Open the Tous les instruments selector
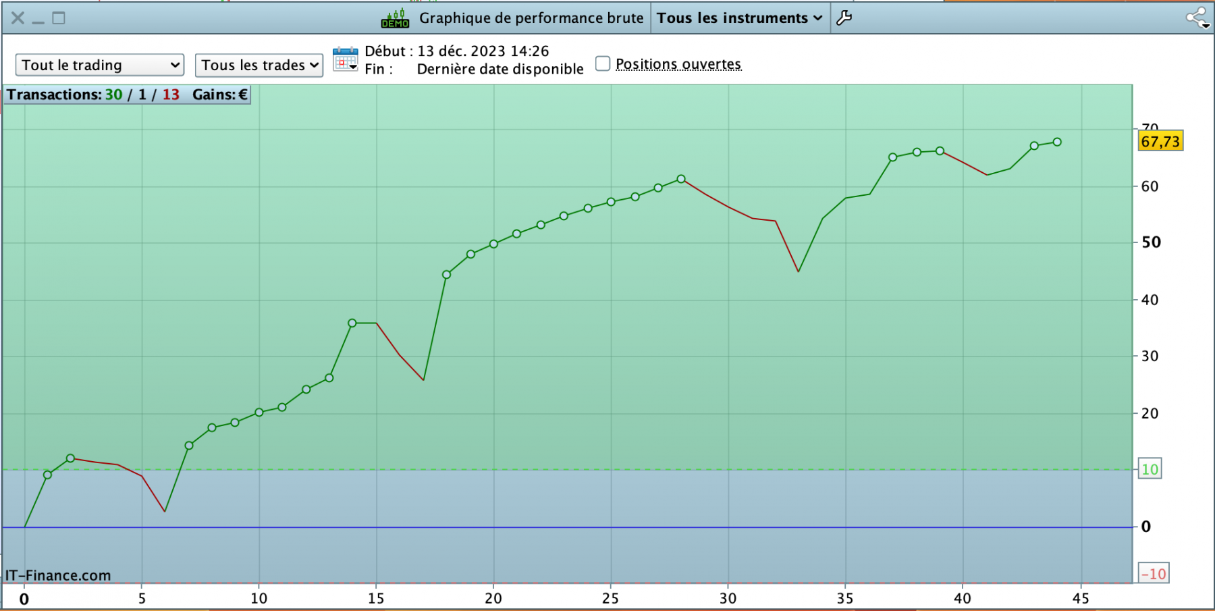Viewport: 1215px width, 611px height. click(740, 18)
